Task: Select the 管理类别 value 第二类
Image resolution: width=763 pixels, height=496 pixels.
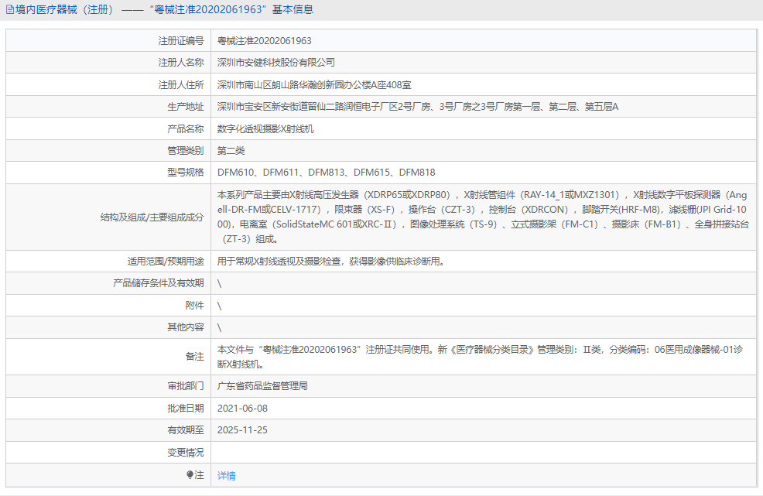Action: coord(231,150)
